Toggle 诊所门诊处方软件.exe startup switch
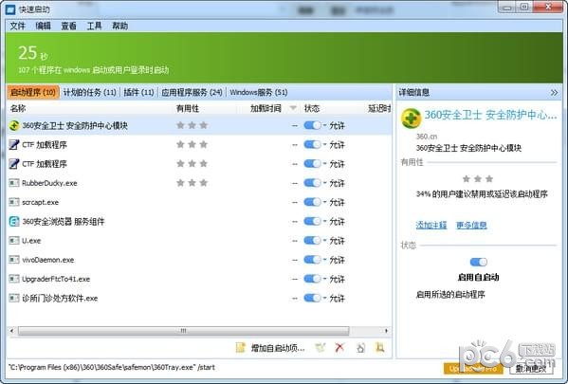The image size is (568, 384). click(x=312, y=298)
